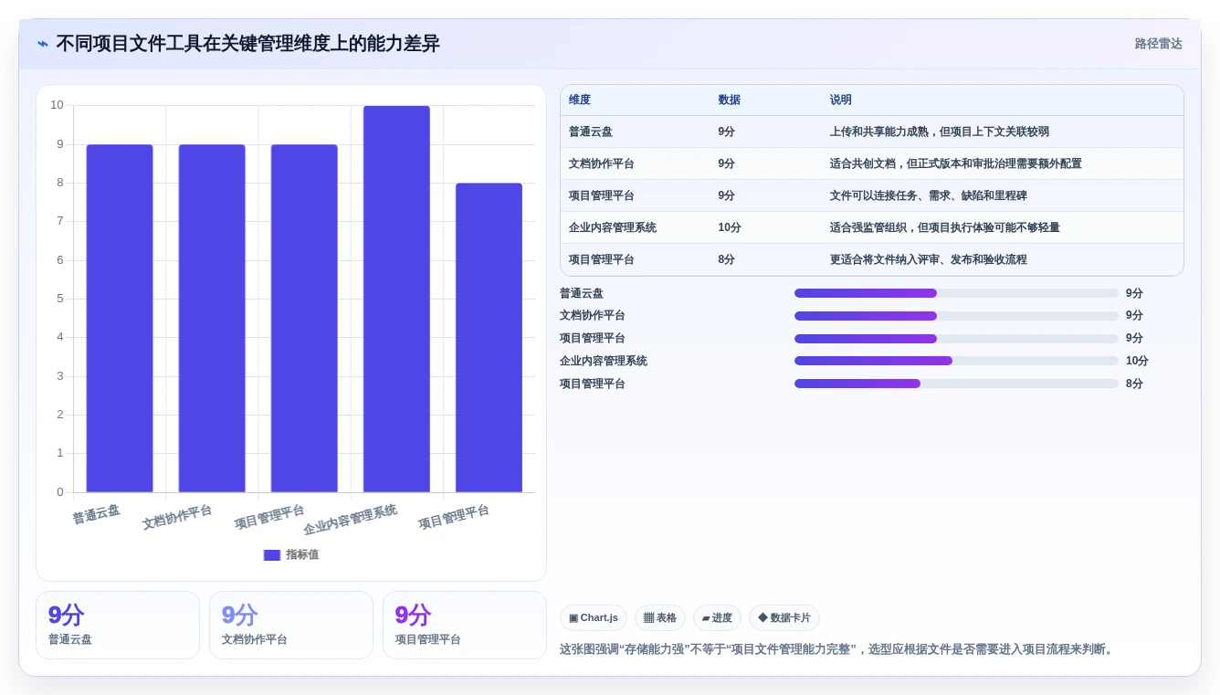
Task: Click 文档协作平台 cell in the table
Action: [x=602, y=164]
